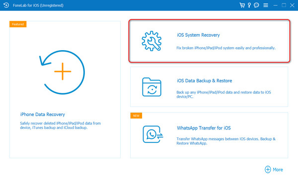Close the FoneLab window
Screen dimensions: 298x180
point(292,5)
